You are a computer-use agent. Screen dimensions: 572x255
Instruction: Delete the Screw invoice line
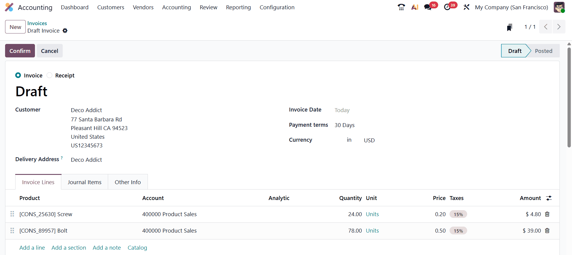click(x=547, y=214)
